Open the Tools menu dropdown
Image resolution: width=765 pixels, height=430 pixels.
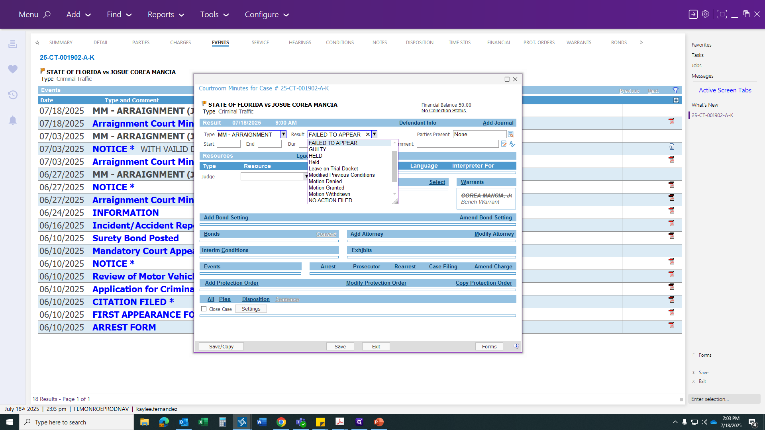(x=214, y=14)
